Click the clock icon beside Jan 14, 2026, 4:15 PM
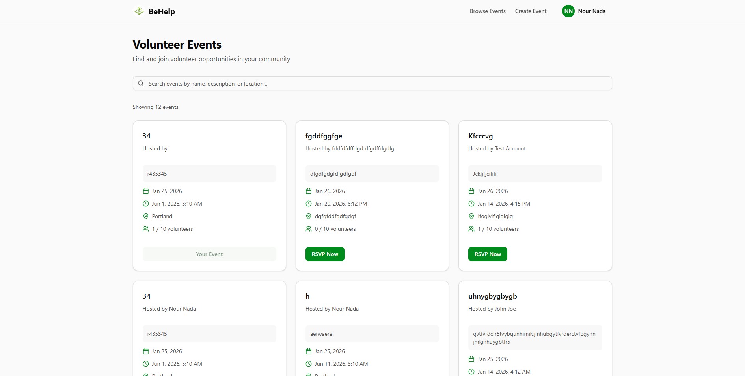 click(x=471, y=204)
